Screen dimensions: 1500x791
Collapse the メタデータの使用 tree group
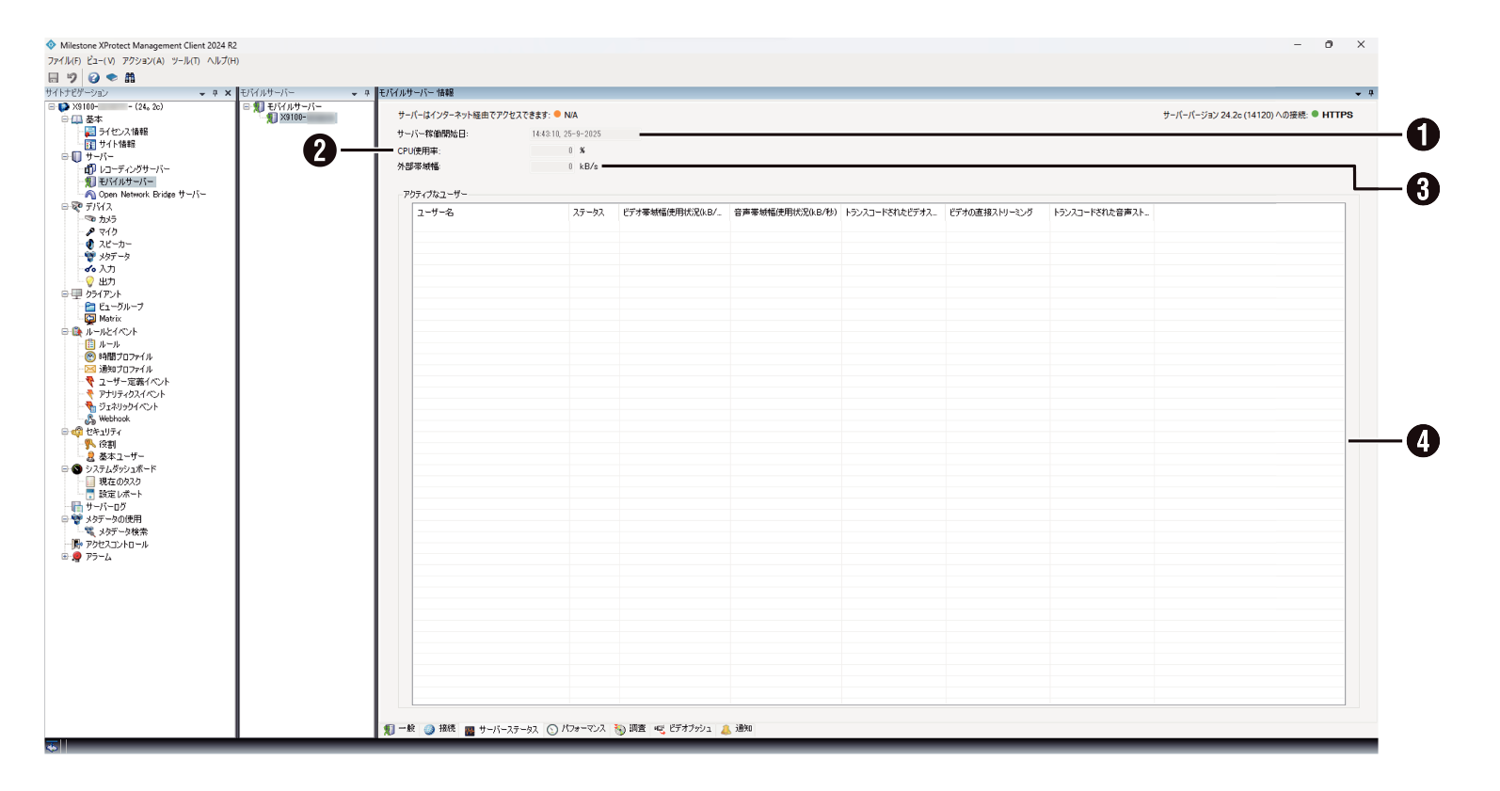point(65,519)
